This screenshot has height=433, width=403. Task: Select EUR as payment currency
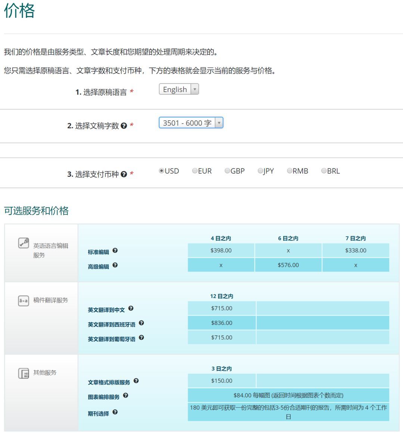195,171
